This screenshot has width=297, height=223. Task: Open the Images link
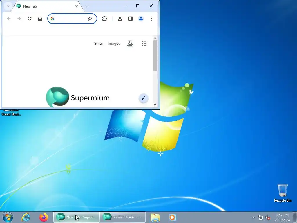114,44
